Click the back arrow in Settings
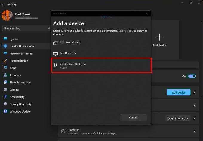Screen dimensions: 203x141 [3, 4]
